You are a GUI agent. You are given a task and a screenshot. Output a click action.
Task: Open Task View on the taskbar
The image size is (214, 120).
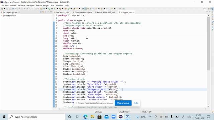(x=78, y=117)
